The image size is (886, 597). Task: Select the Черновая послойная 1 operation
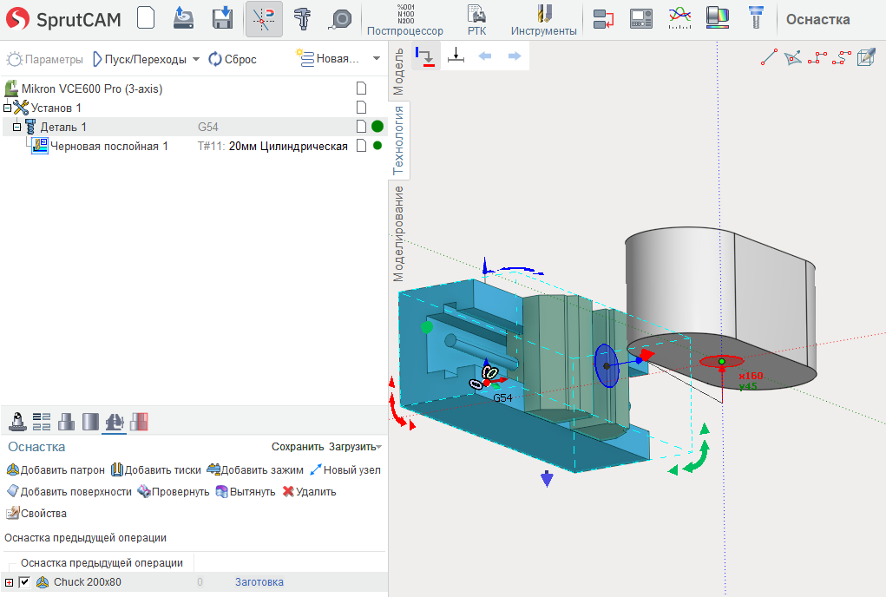point(108,147)
